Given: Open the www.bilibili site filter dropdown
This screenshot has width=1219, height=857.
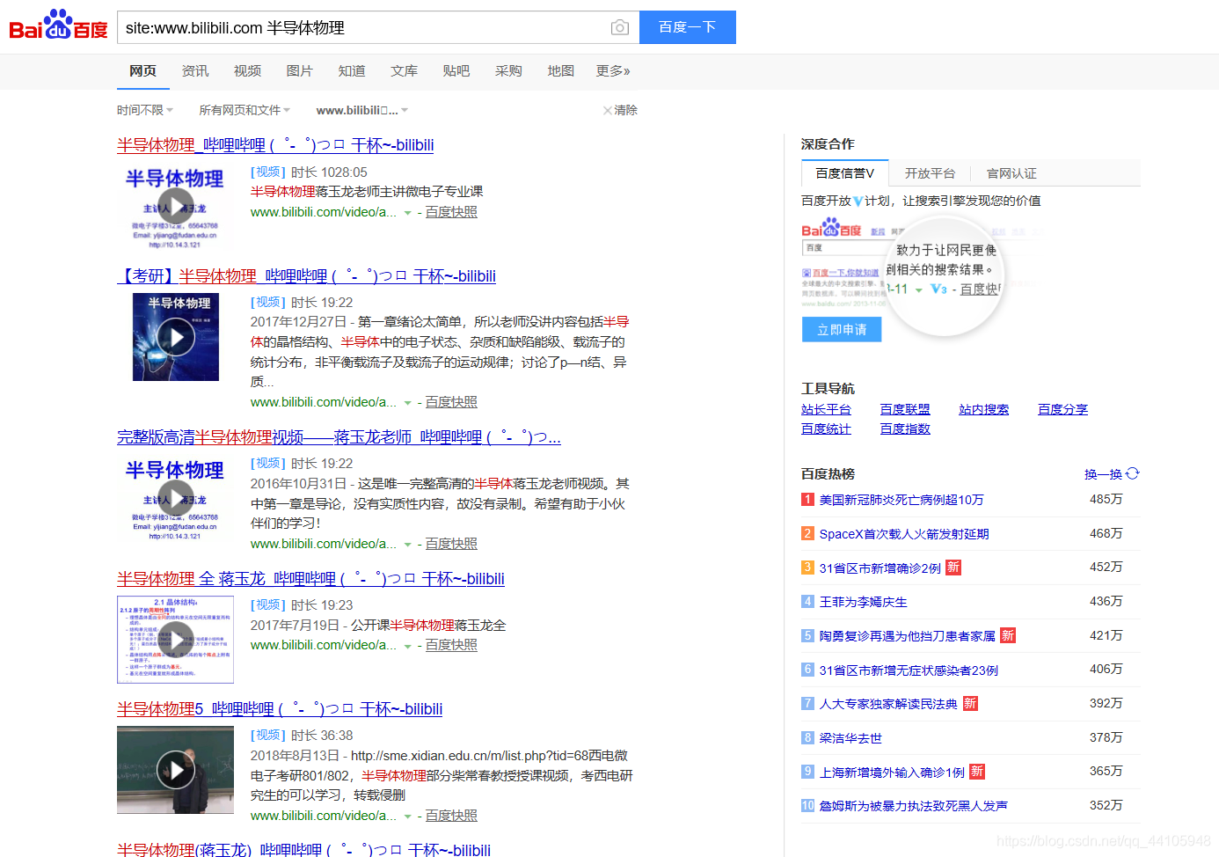Looking at the screenshot, I should (x=362, y=110).
